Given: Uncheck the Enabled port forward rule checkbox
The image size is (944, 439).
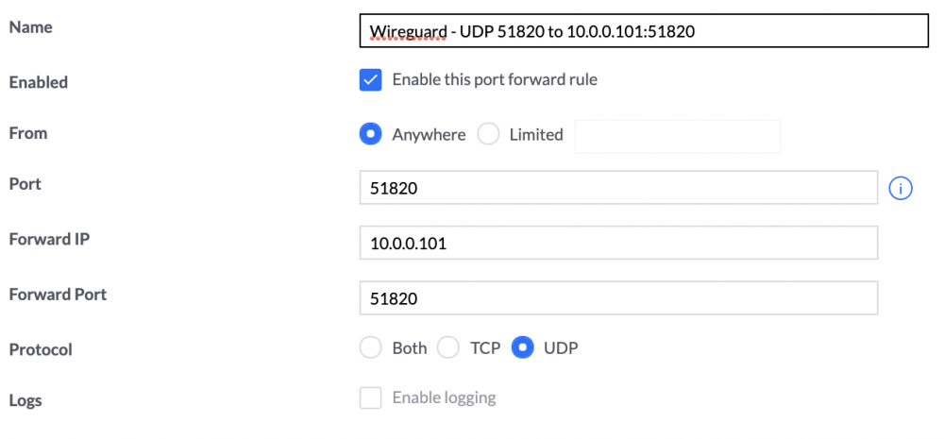Looking at the screenshot, I should [370, 79].
